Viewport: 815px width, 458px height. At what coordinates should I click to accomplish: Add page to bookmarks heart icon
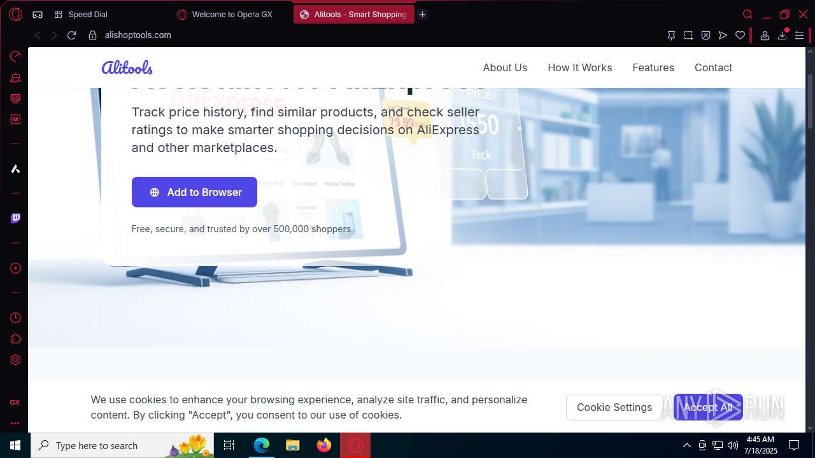pos(740,36)
